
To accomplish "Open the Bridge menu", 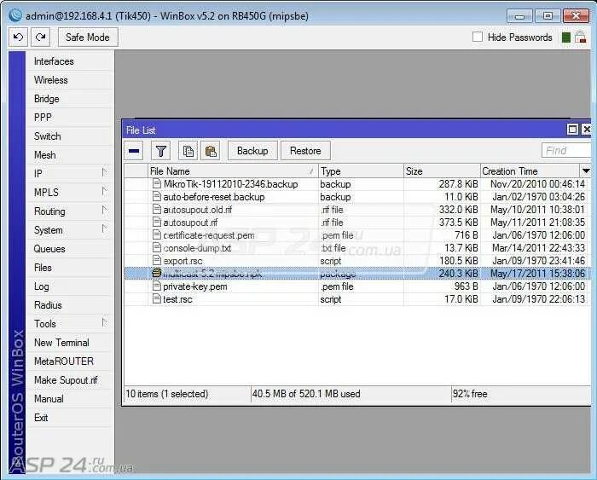I will click(69, 99).
